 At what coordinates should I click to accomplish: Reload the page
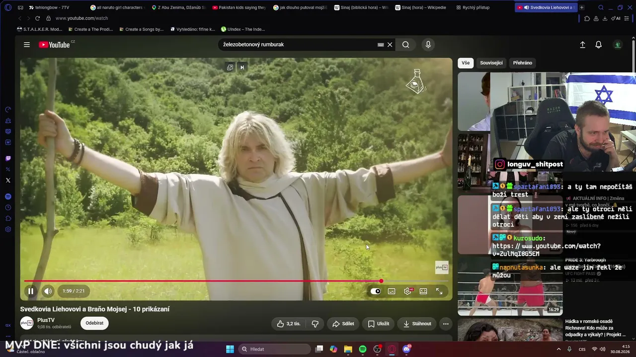pos(37,18)
